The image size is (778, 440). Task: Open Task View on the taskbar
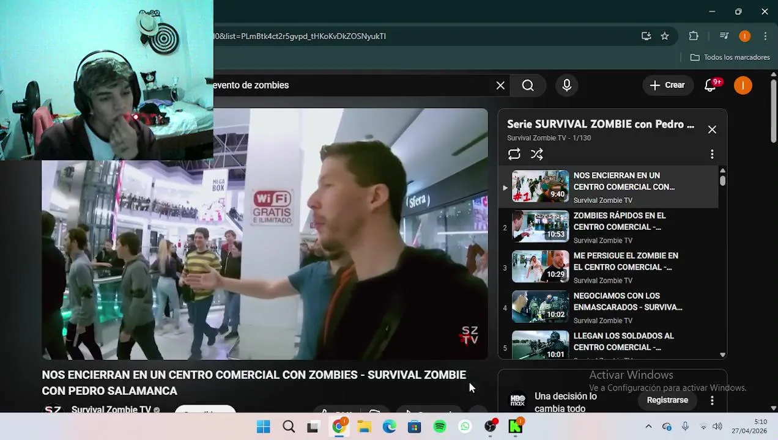(313, 427)
